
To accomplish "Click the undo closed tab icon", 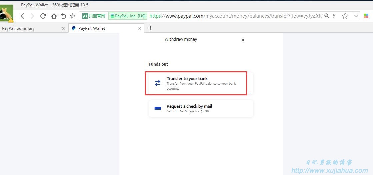I will 63,16.
